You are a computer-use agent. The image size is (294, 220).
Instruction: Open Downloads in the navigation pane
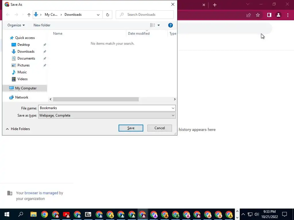pyautogui.click(x=26, y=52)
